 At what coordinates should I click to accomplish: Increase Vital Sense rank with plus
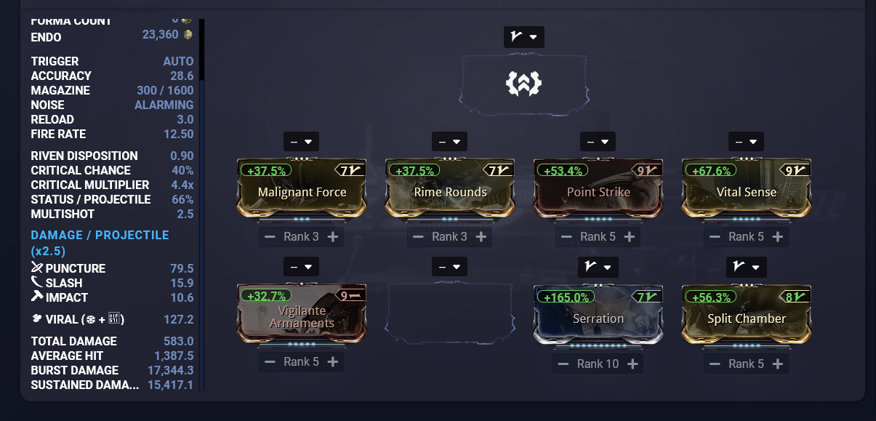778,236
